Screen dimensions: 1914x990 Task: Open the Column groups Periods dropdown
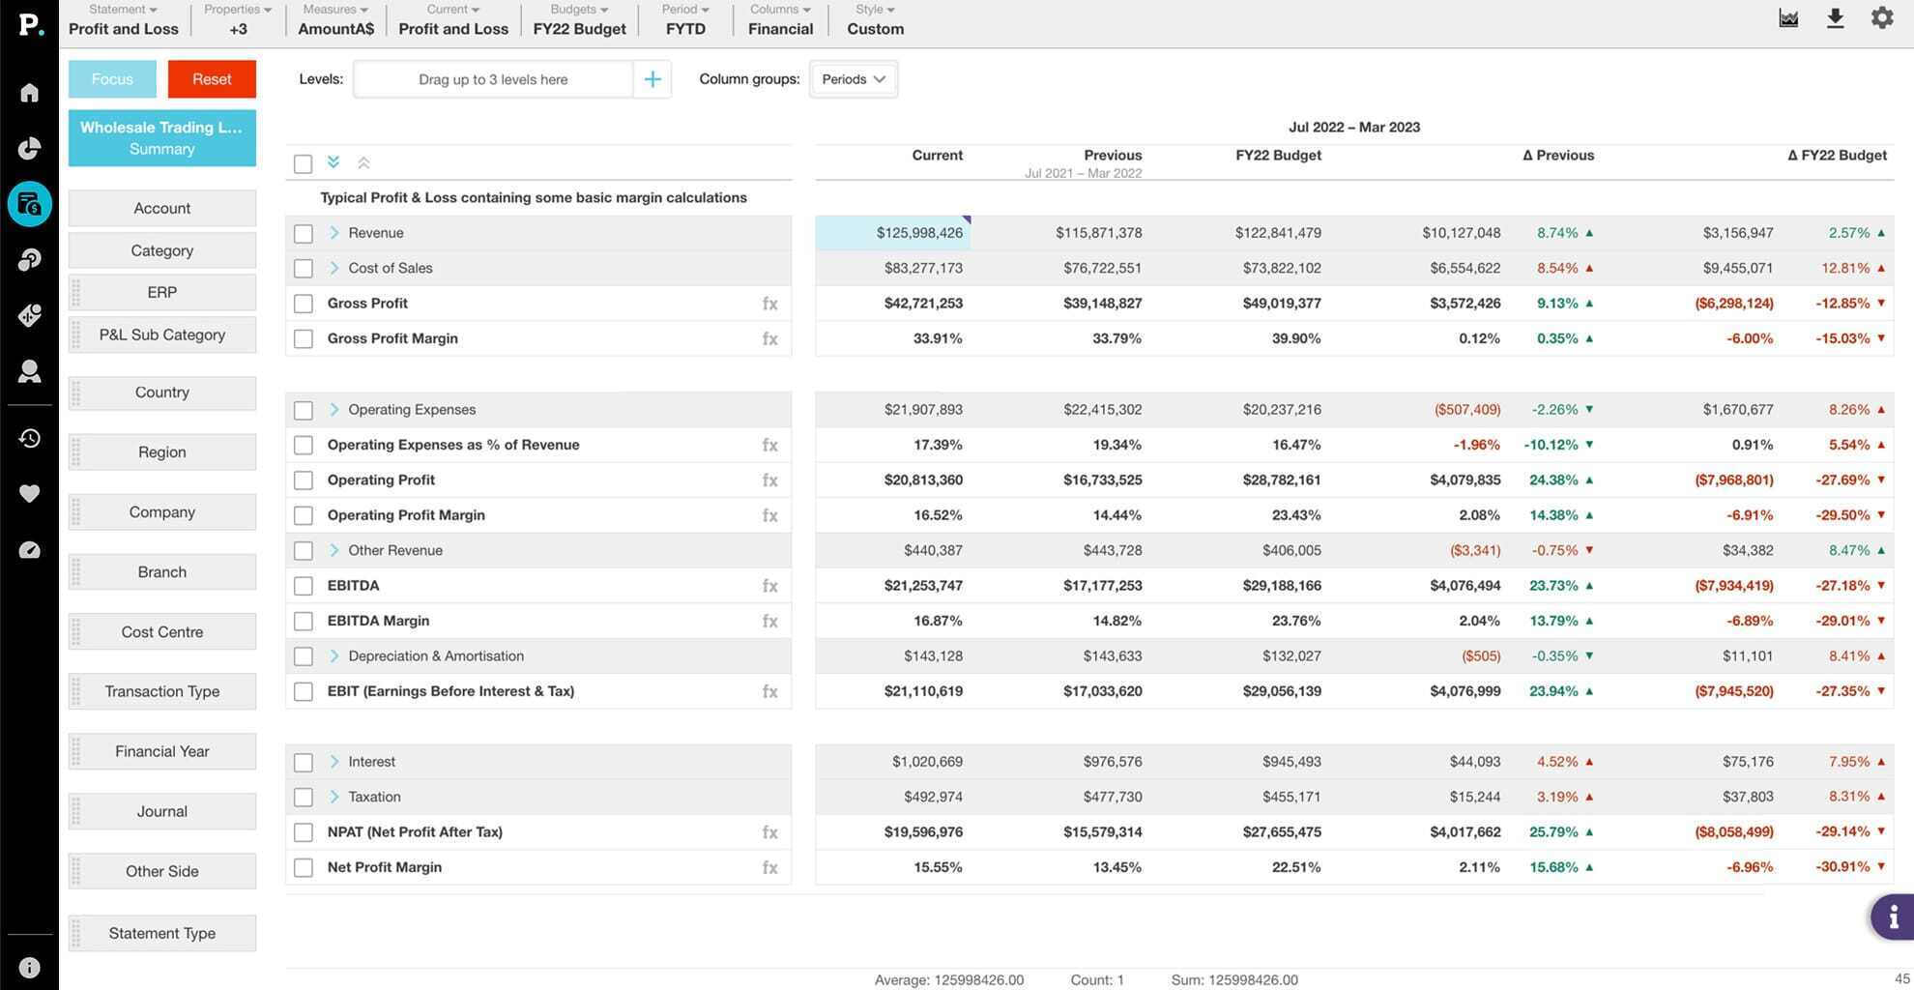(x=853, y=79)
